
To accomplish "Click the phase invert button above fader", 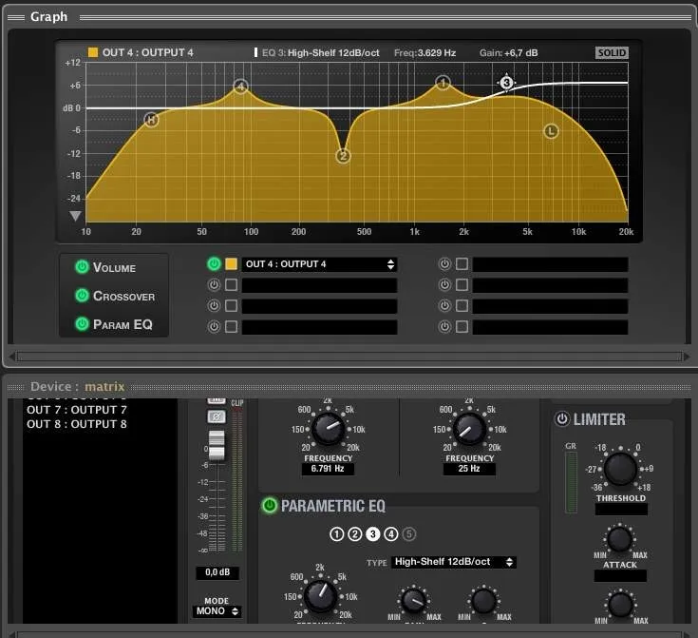I will (x=217, y=416).
